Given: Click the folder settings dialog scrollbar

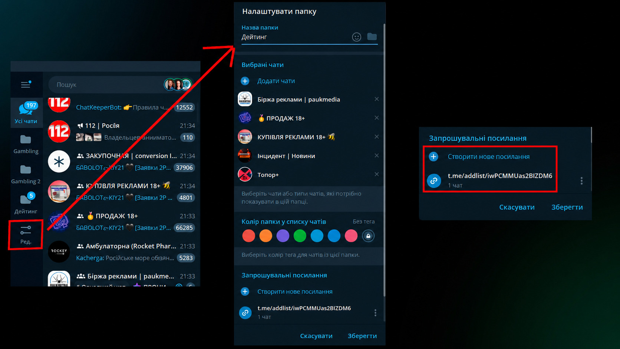Looking at the screenshot, I should [384, 159].
